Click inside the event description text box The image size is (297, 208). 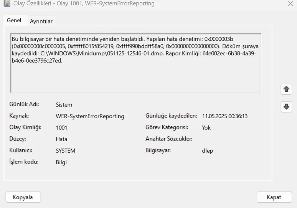(135, 63)
